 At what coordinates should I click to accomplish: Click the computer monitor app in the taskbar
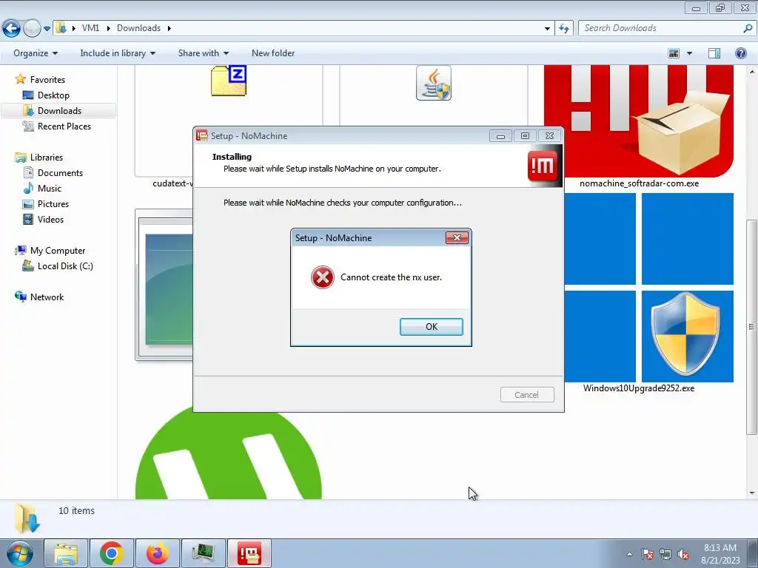pyautogui.click(x=203, y=553)
